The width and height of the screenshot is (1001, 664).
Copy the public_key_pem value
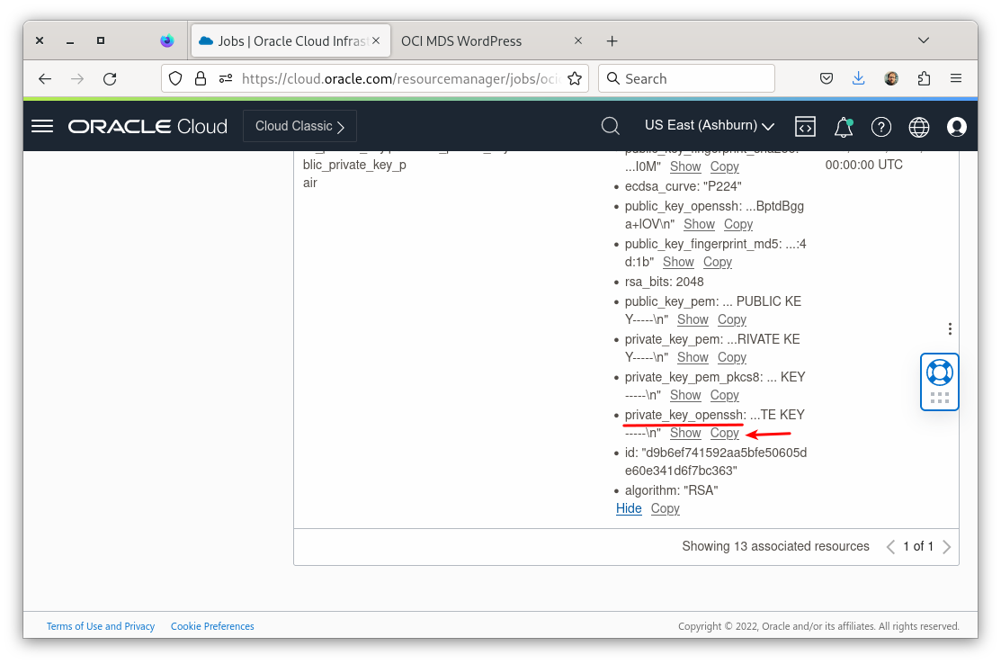(x=731, y=319)
